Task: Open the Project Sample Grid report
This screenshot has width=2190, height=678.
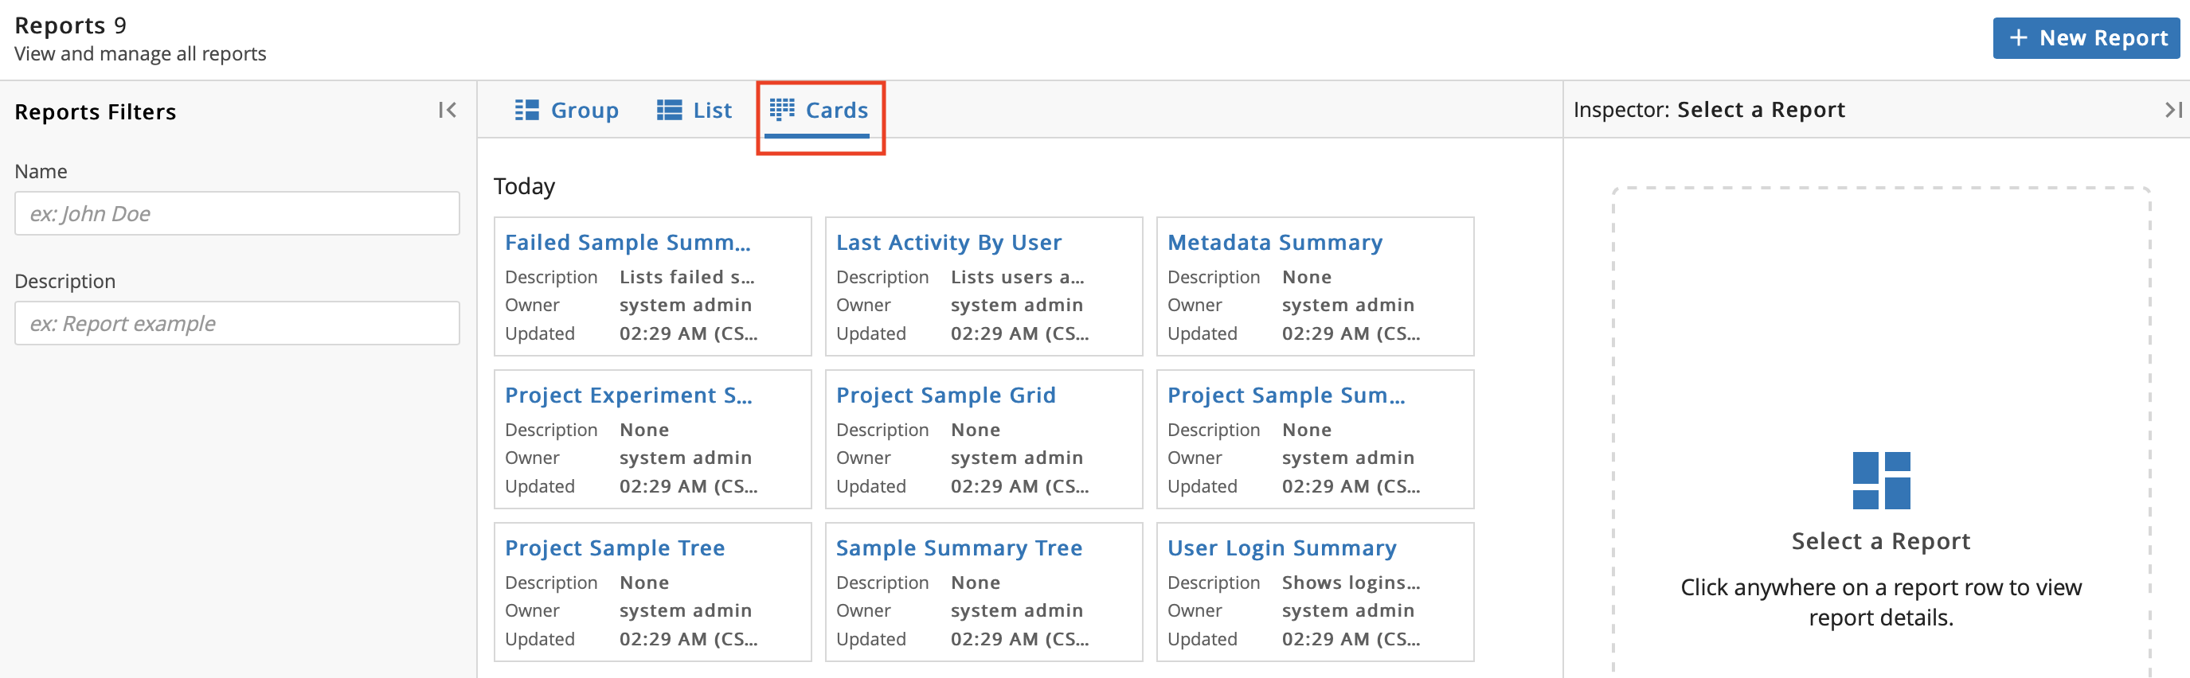Action: (x=945, y=396)
